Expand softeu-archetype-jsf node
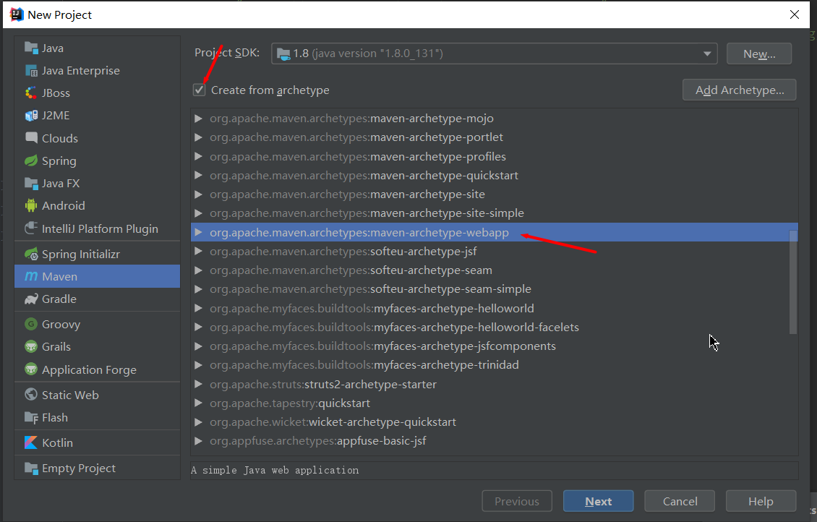 point(198,251)
